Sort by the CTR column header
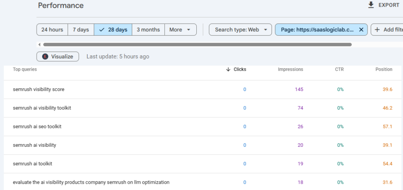 tap(339, 69)
